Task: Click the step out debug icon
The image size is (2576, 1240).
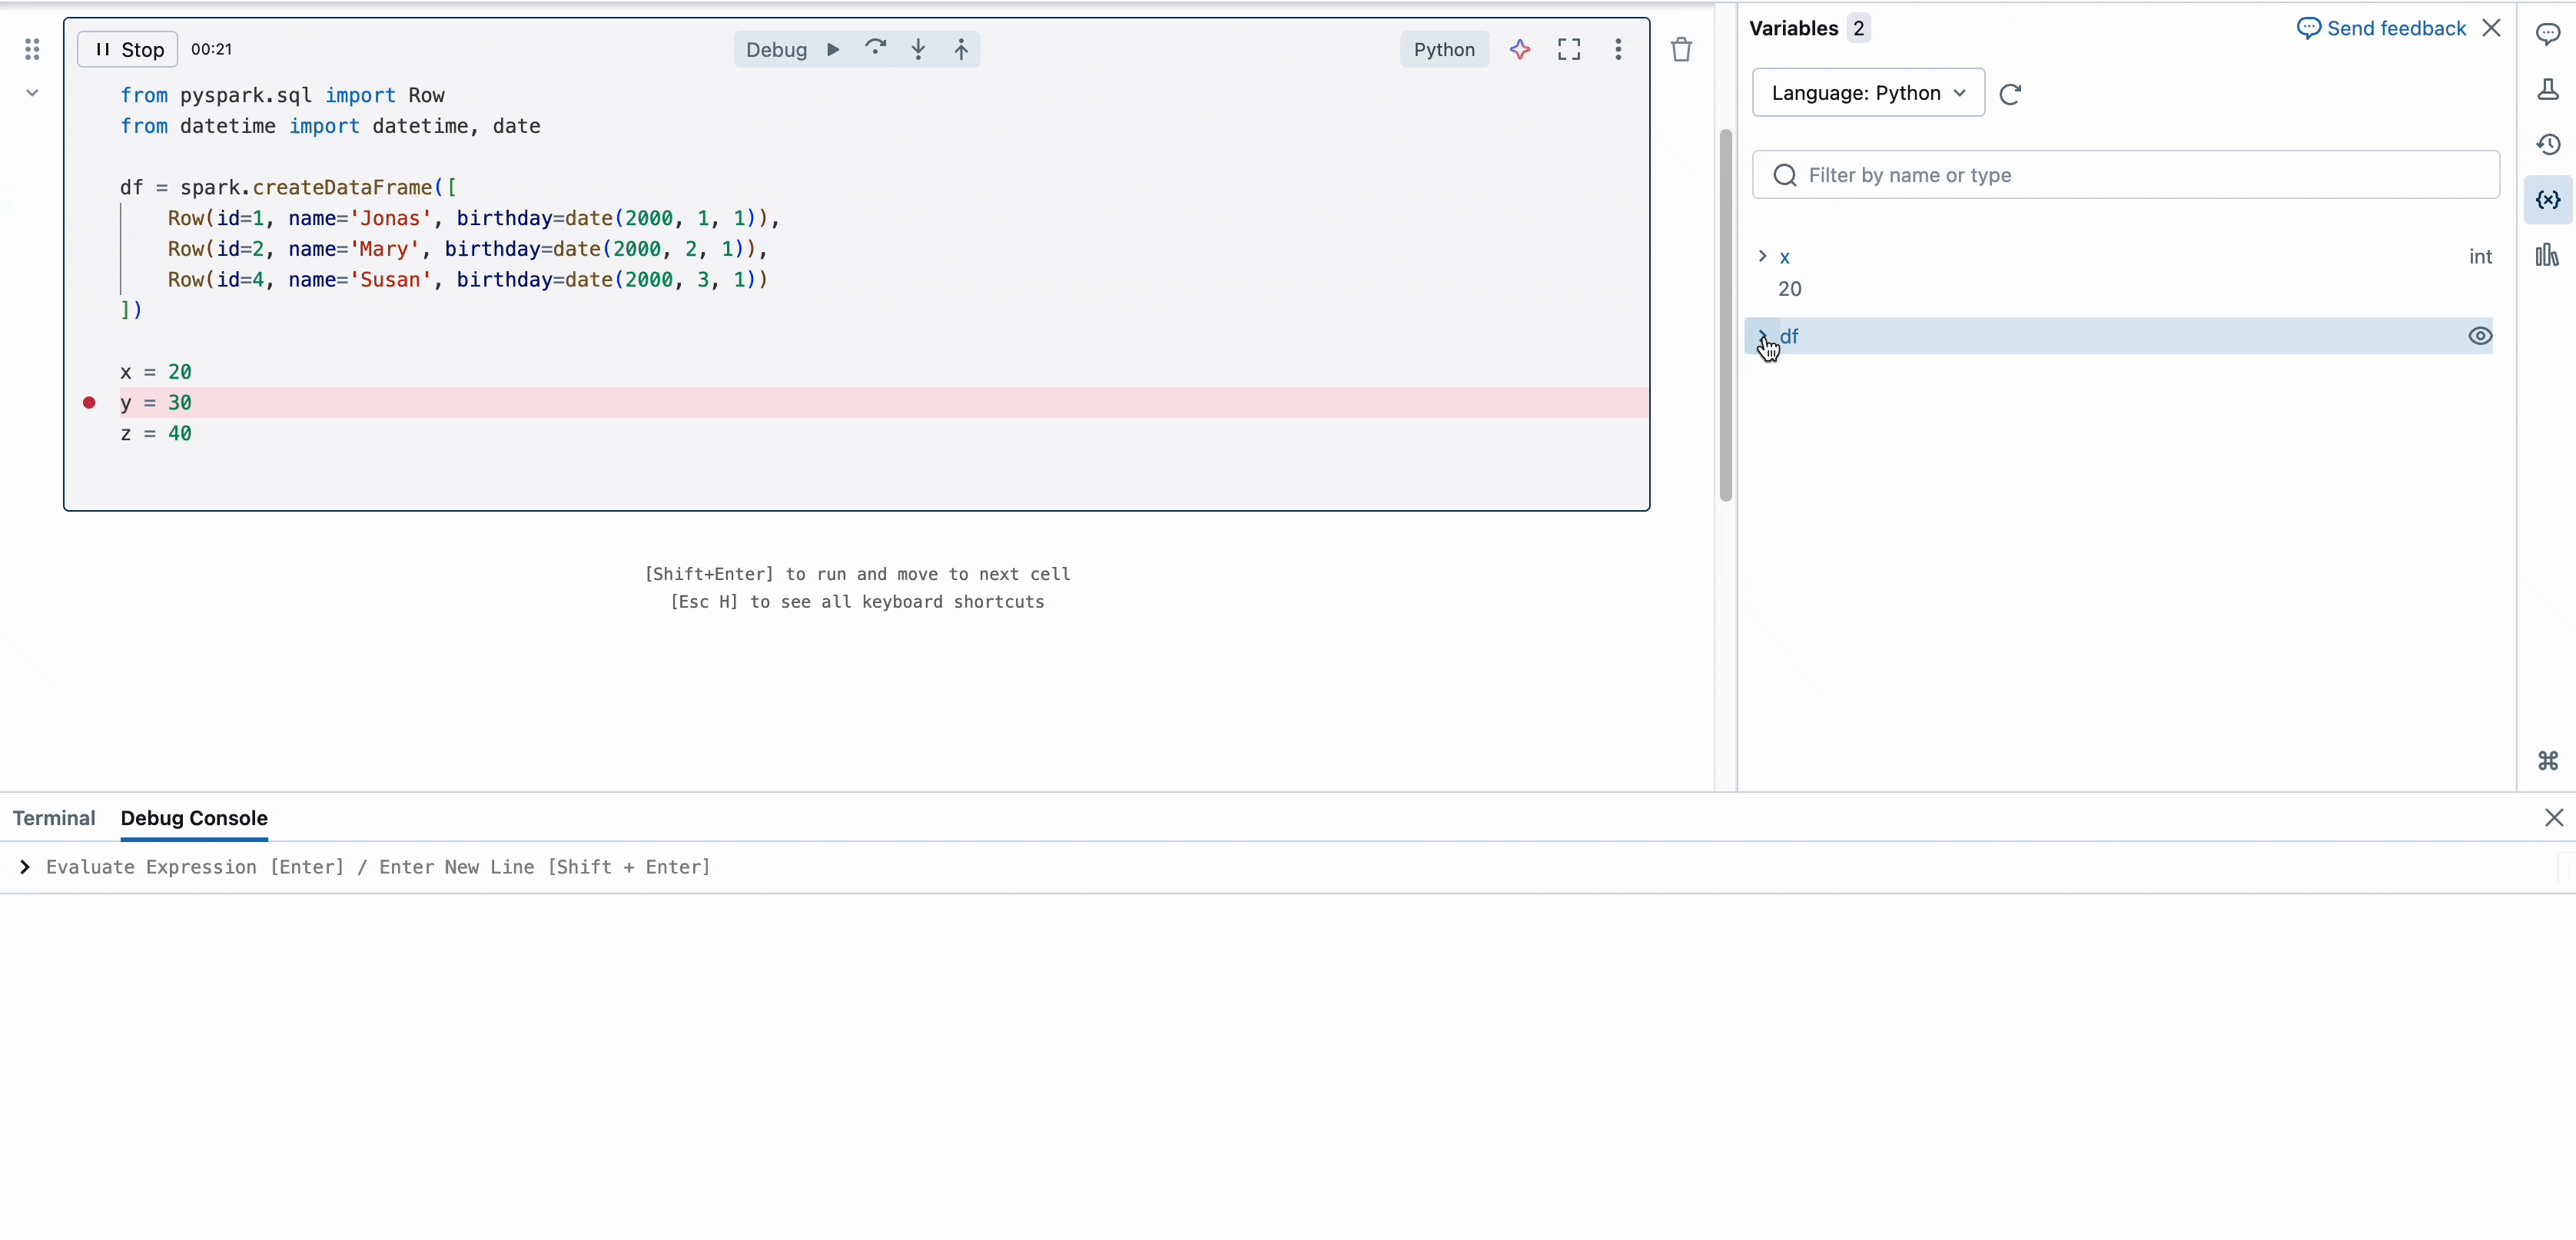Action: (960, 49)
